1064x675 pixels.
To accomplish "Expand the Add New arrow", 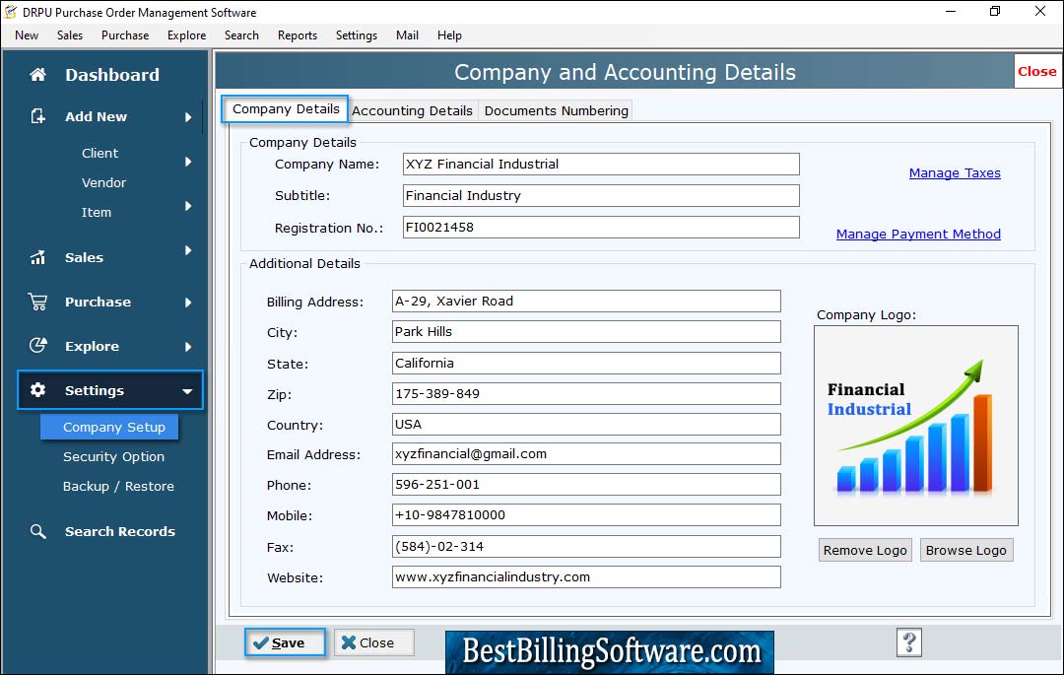I will click(x=188, y=117).
